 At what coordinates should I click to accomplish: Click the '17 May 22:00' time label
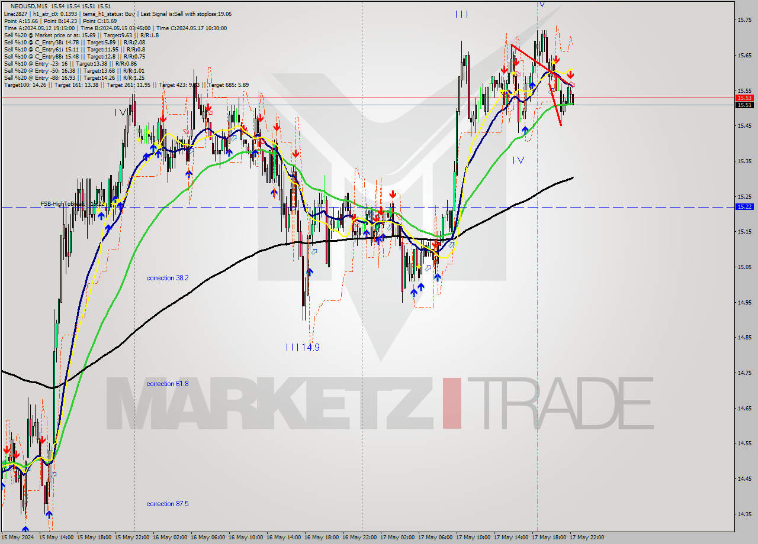(587, 537)
